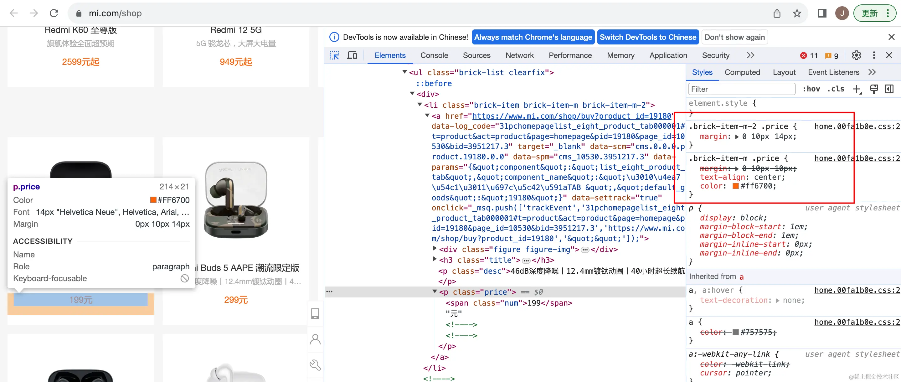
Task: Expand the h3 class="title" node
Action: tap(435, 259)
